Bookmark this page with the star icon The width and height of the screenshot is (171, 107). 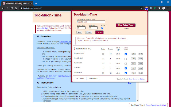pos(141,8)
